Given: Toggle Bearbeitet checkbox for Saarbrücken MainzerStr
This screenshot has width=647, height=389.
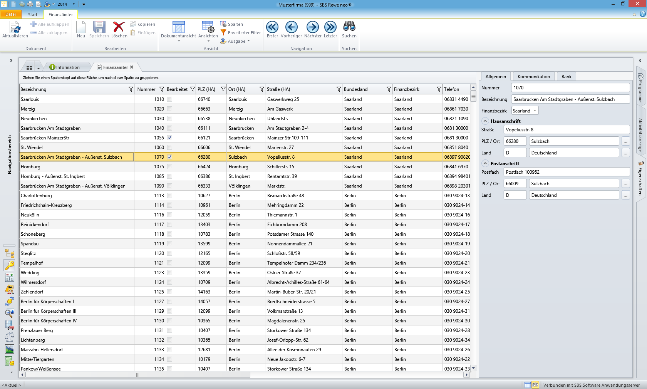Looking at the screenshot, I should click(x=170, y=138).
